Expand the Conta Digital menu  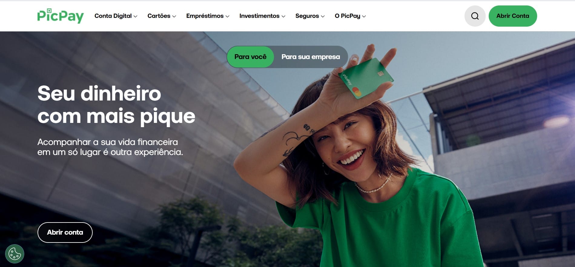click(116, 16)
